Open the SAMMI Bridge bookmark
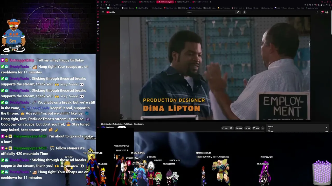The width and height of the screenshot is (332, 186). point(183,8)
